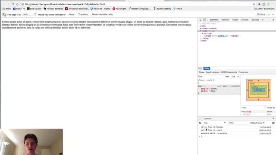The image size is (276, 155).
Task: Open the New Life - Tracks bookmark
Action: [x=100, y=9]
